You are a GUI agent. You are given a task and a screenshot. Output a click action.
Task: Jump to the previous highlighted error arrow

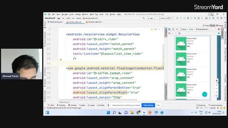tap(160, 29)
